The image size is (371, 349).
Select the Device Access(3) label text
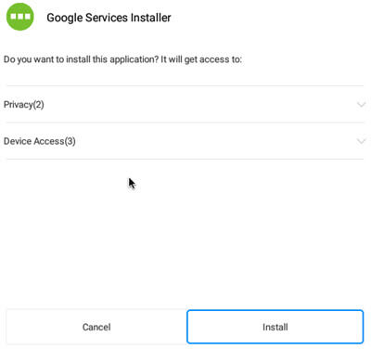tap(40, 141)
